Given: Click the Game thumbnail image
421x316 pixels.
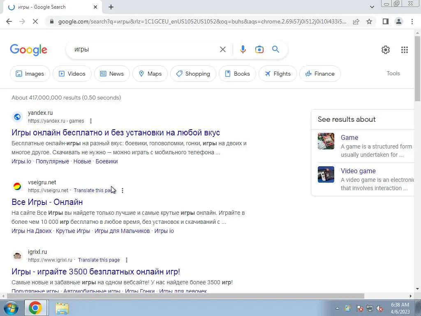Looking at the screenshot, I should pos(326,141).
